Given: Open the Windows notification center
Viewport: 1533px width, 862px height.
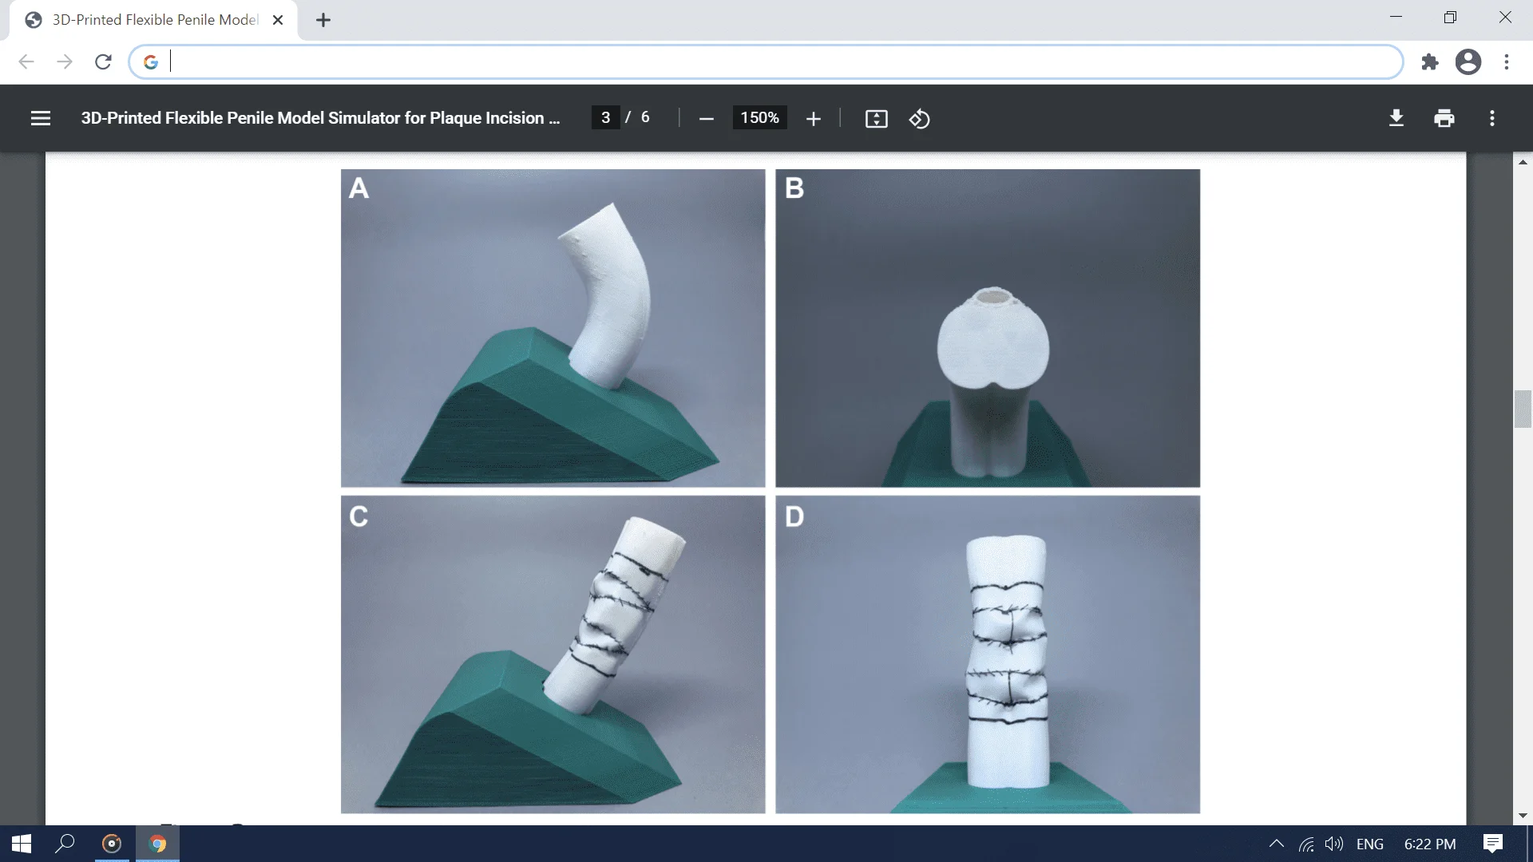Looking at the screenshot, I should (x=1493, y=844).
